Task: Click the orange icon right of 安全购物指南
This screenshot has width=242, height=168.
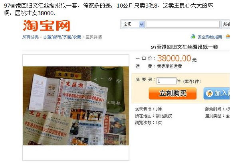Action: (228, 37)
